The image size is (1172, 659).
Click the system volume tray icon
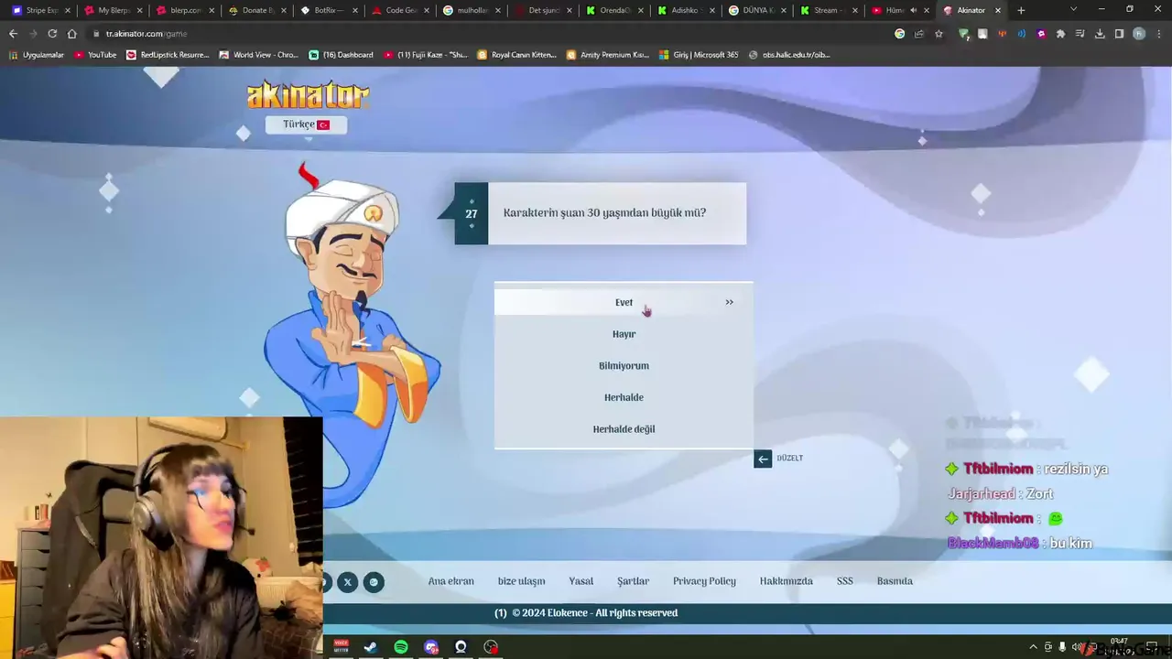[1077, 647]
